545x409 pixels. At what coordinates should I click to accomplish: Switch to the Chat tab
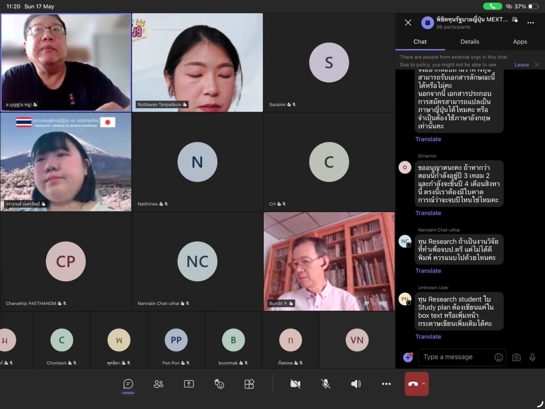point(420,42)
